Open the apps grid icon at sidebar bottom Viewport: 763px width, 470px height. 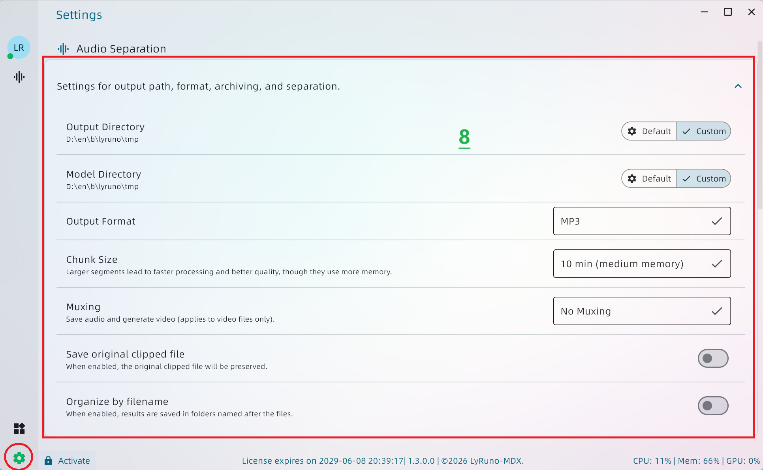18,429
